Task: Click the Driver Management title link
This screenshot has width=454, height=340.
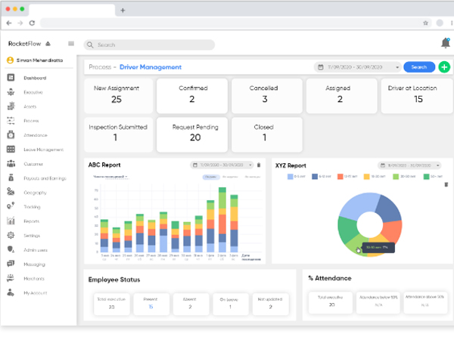Action: pyautogui.click(x=151, y=67)
